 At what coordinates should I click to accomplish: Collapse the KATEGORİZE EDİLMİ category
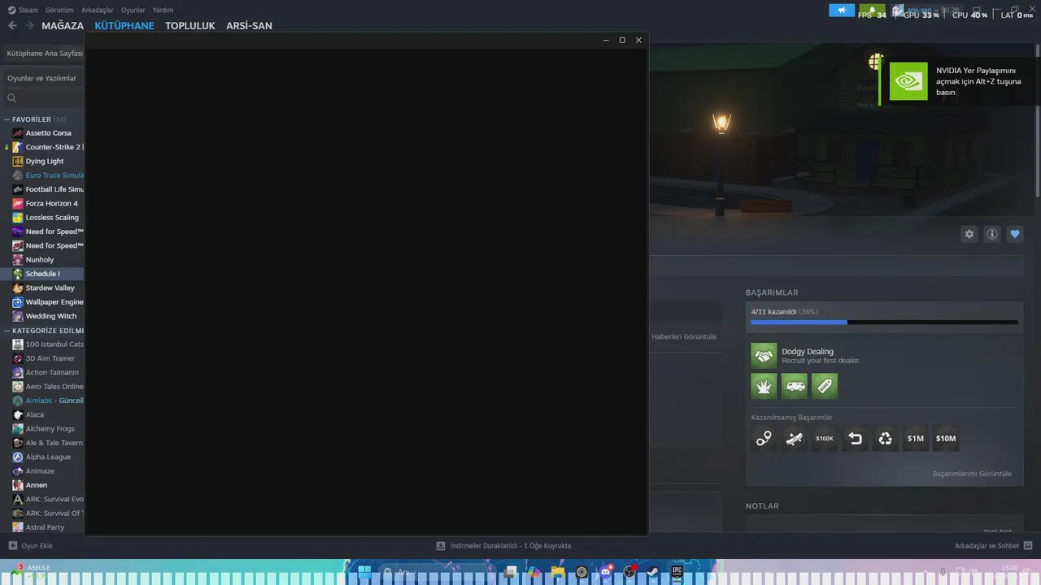[7, 331]
